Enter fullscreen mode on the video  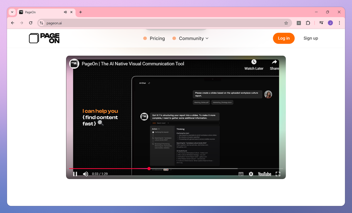(x=278, y=174)
